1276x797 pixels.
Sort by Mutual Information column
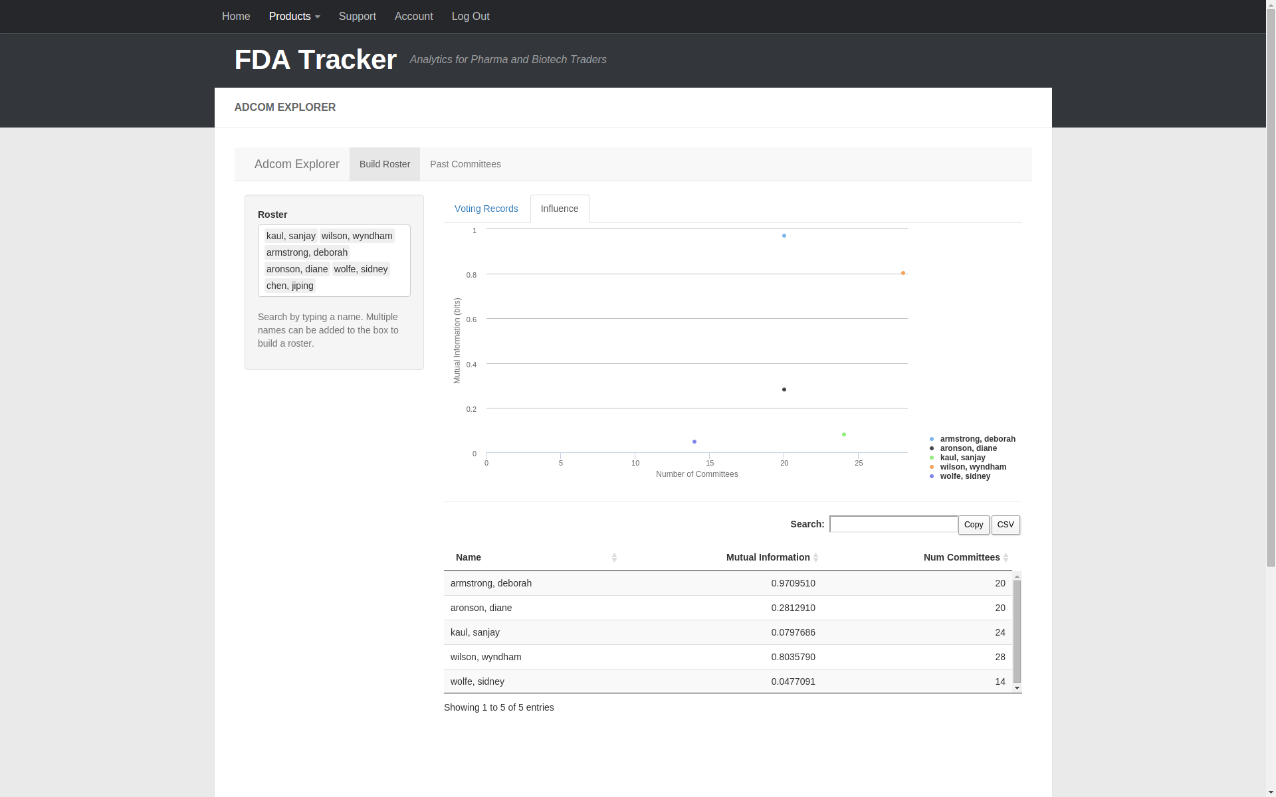(x=722, y=557)
